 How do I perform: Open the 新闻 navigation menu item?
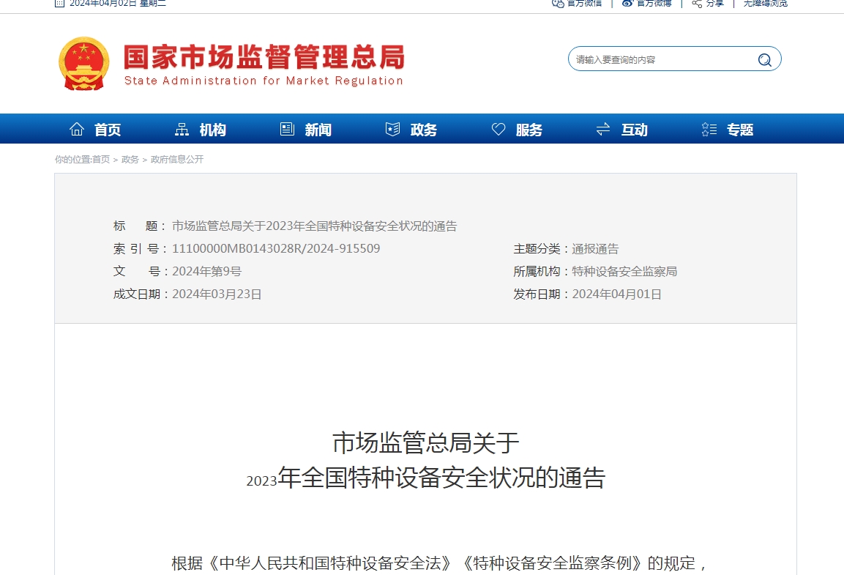point(318,130)
